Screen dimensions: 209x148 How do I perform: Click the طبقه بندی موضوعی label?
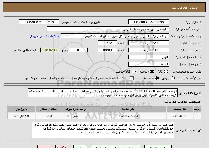pos(187,72)
